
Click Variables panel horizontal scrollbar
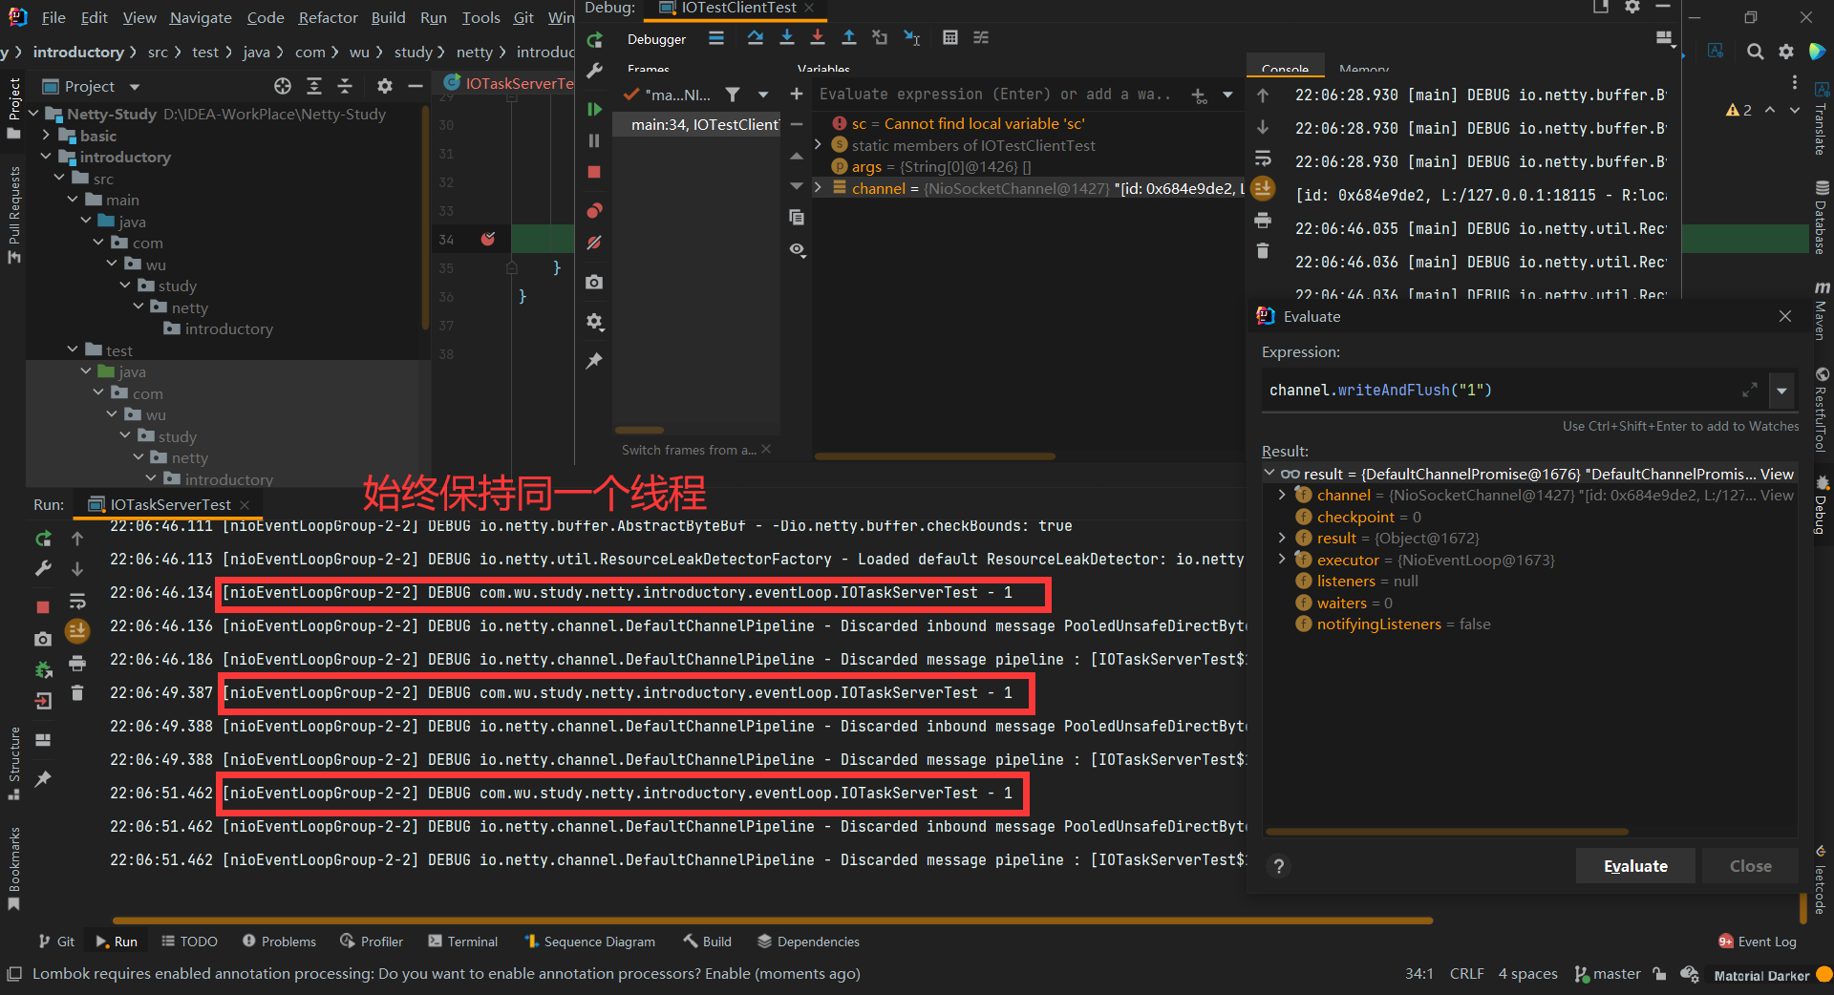[935, 456]
